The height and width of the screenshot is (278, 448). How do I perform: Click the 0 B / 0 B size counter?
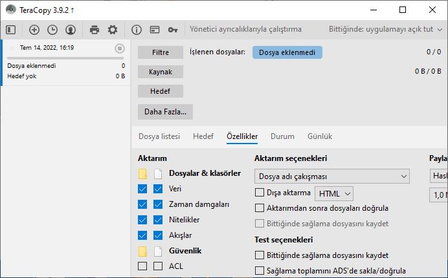(428, 71)
